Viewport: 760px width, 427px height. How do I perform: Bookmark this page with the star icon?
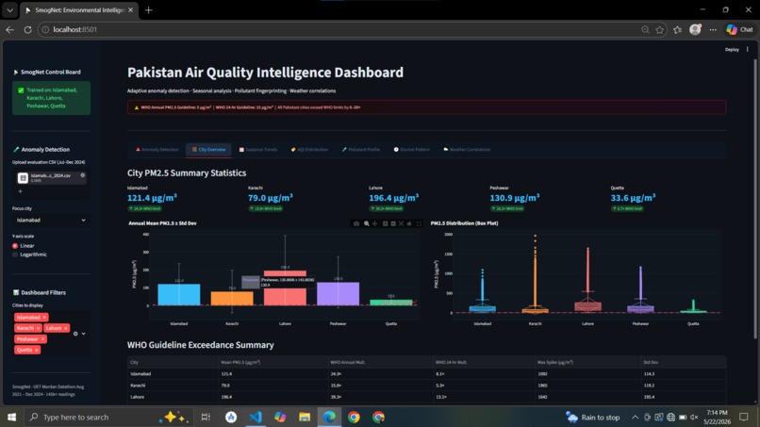coord(660,29)
